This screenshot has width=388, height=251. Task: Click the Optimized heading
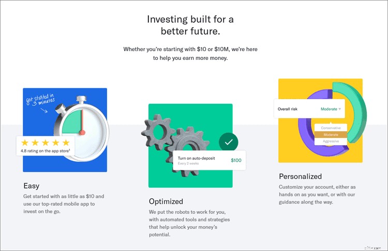[166, 201]
